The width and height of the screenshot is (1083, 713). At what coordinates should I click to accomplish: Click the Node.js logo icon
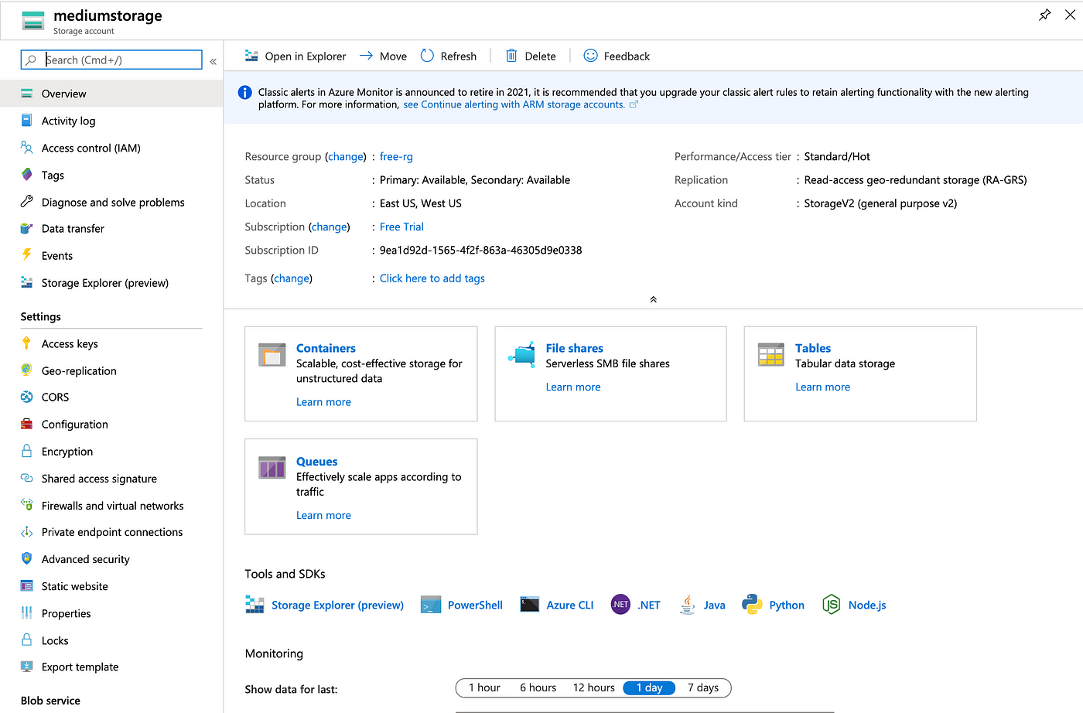[832, 605]
